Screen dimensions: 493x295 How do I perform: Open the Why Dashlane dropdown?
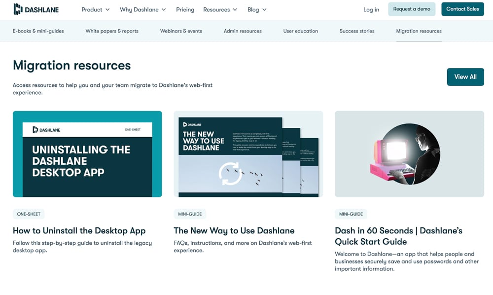pyautogui.click(x=142, y=9)
